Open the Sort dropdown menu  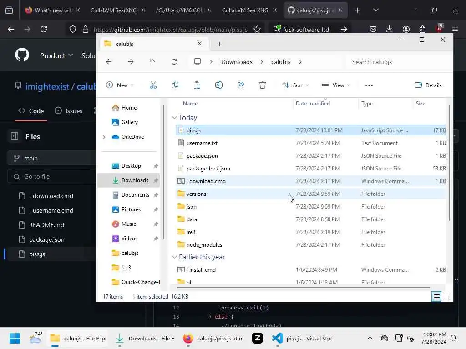pyautogui.click(x=296, y=85)
